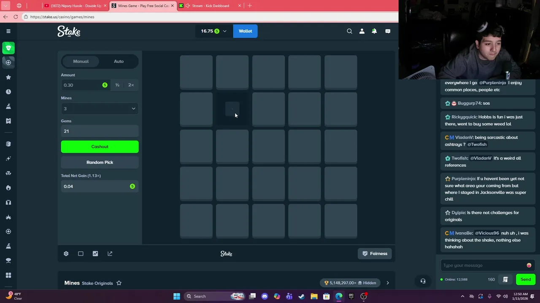540x303 pixels.
Task: Reload the page in browser
Action: (16, 17)
